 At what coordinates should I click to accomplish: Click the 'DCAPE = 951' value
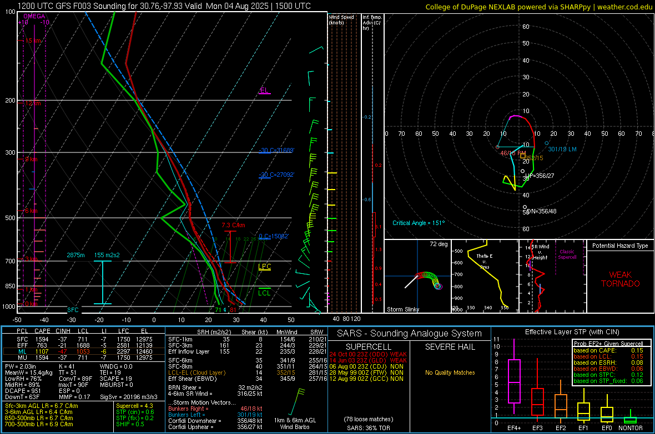pos(23,391)
